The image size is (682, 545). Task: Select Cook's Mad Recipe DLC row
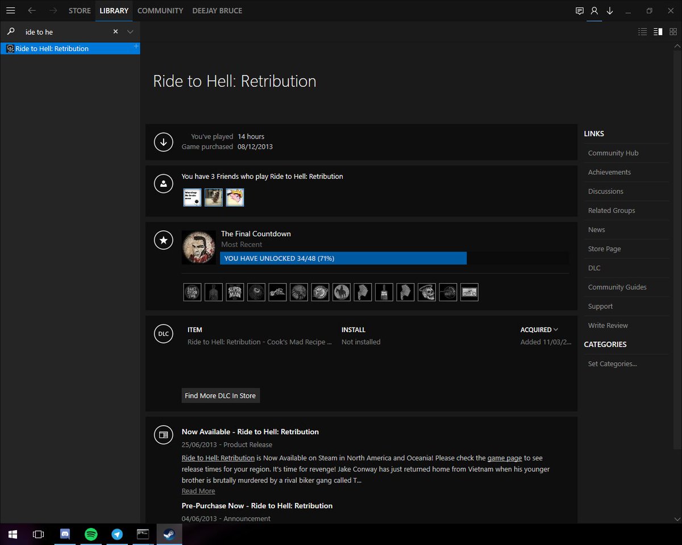pos(380,342)
